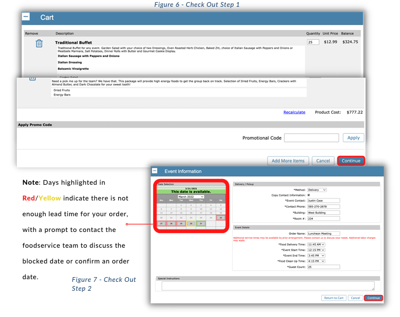Click the Order Name field
This screenshot has width=400, height=317.
coord(323,234)
